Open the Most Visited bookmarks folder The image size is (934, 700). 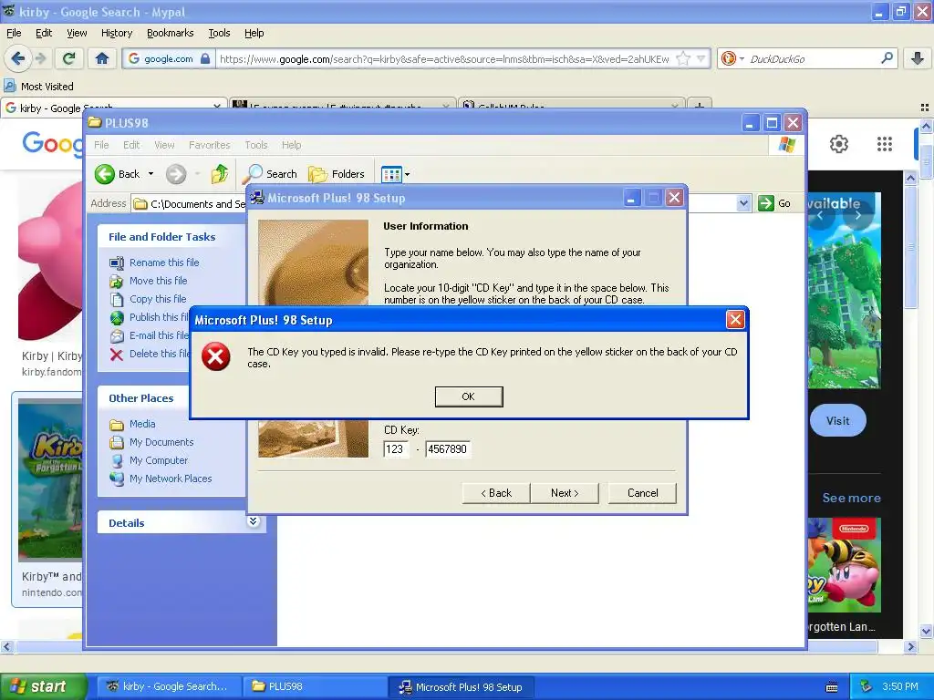tap(39, 87)
